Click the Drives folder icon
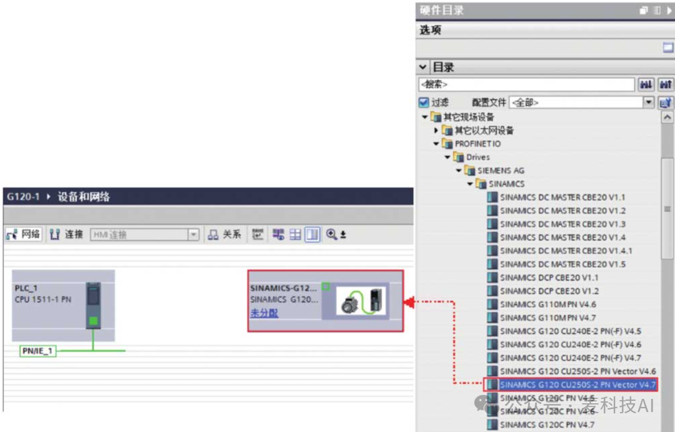Image resolution: width=675 pixels, height=432 pixels. click(459, 157)
